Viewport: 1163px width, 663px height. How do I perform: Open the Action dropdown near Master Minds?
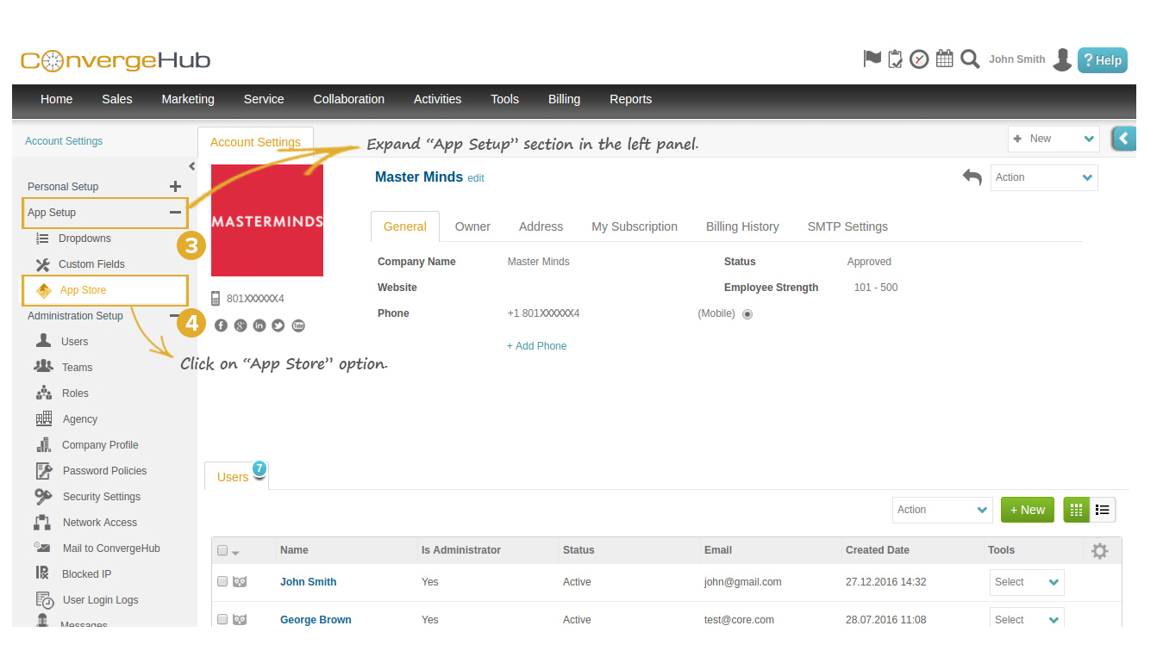click(1044, 177)
